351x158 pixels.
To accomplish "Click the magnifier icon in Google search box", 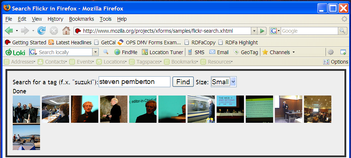I will (x=343, y=31).
